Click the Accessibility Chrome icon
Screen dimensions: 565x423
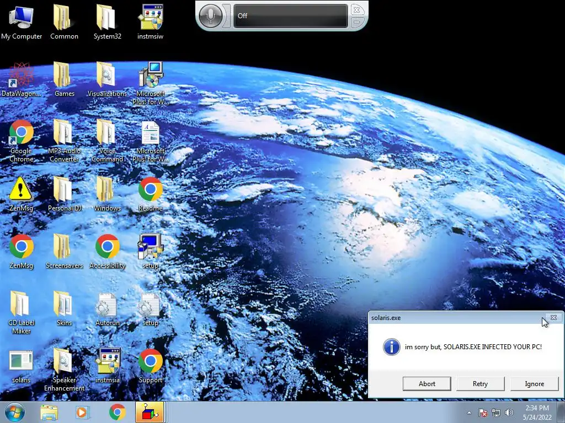(108, 251)
